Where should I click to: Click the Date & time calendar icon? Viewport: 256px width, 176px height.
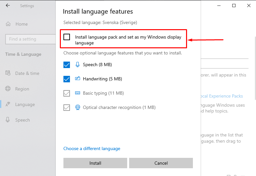[8, 73]
